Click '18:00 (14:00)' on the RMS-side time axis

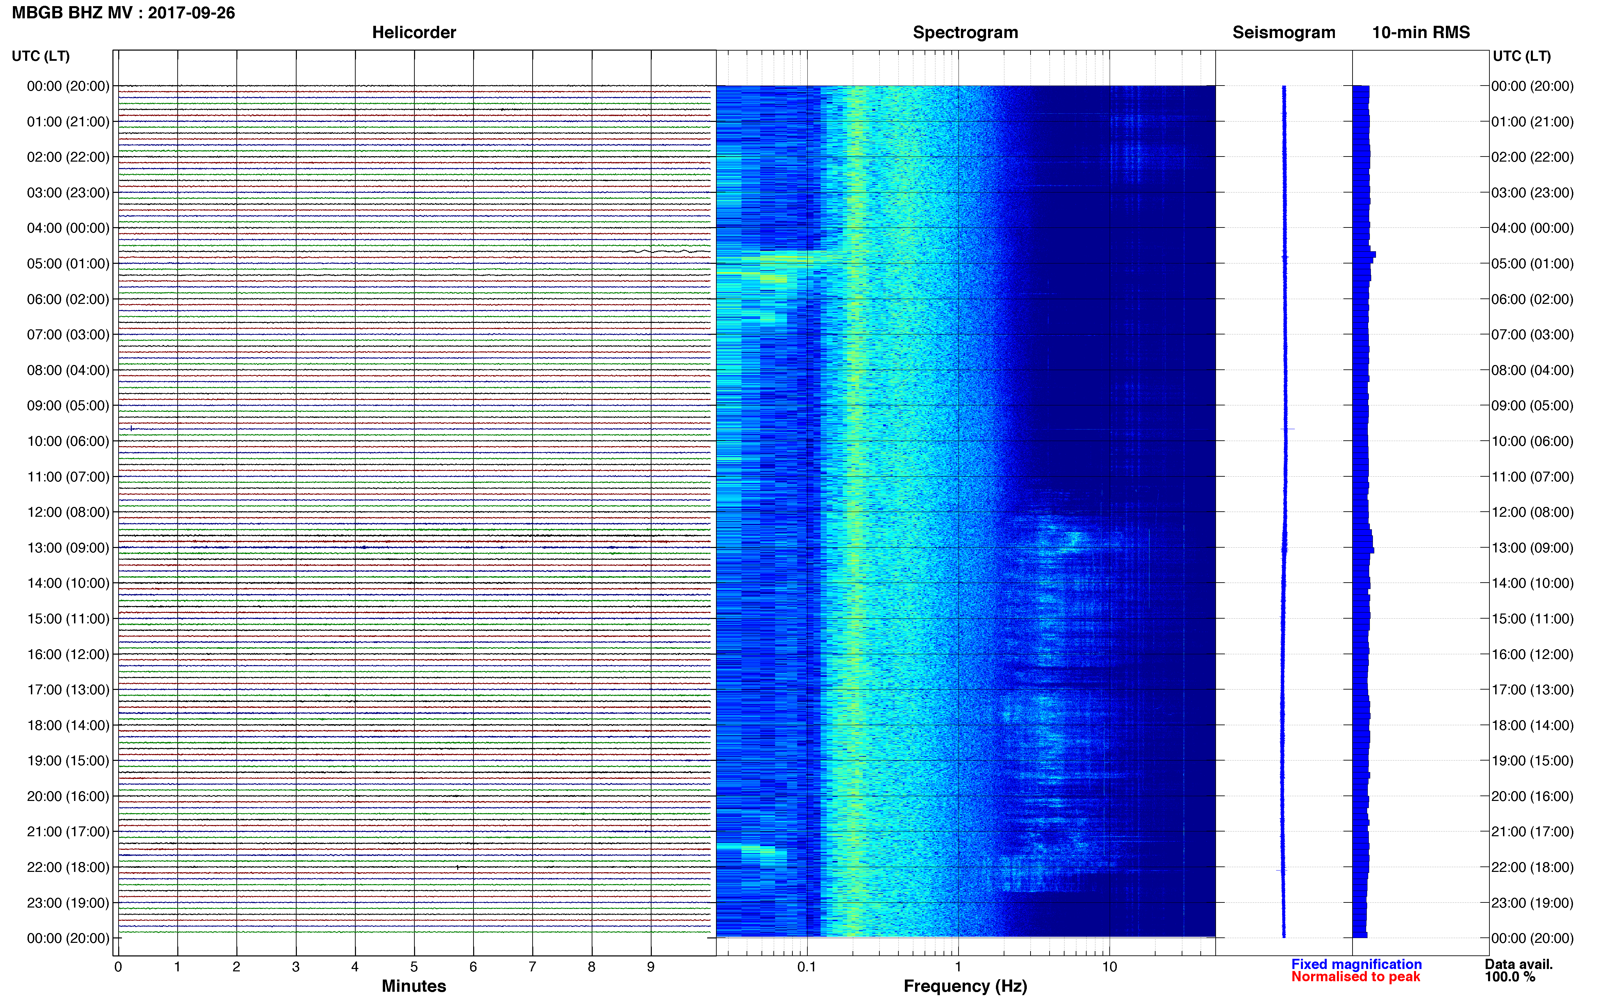[x=1532, y=725]
